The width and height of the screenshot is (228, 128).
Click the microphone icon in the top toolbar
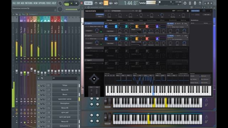pyautogui.click(x=195, y=3)
